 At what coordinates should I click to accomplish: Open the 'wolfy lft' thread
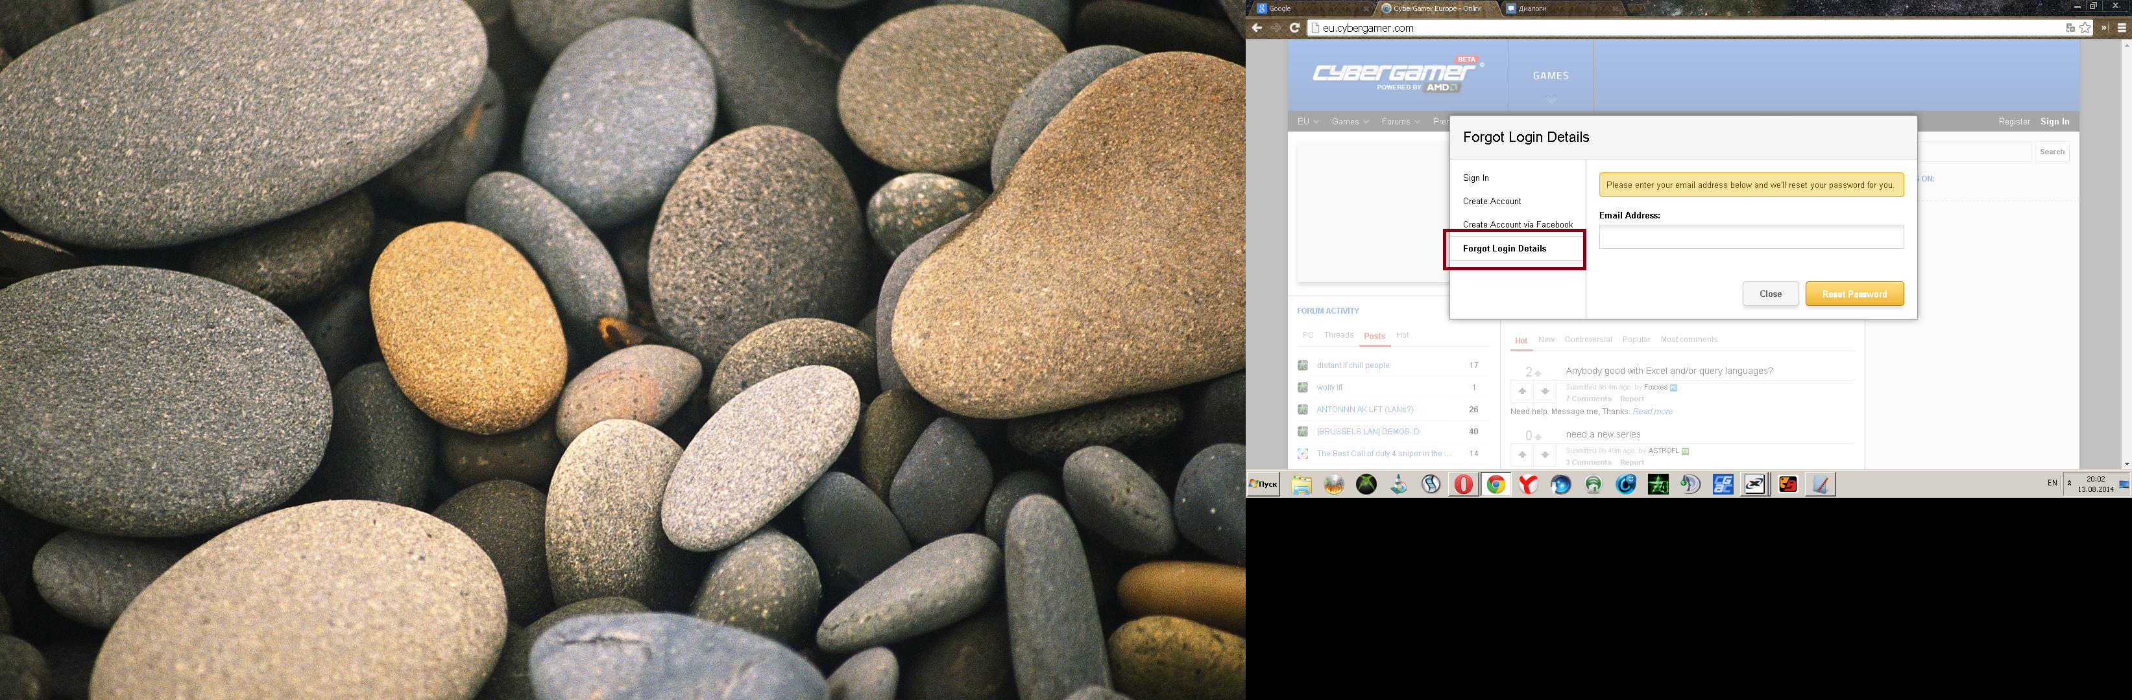[1329, 387]
